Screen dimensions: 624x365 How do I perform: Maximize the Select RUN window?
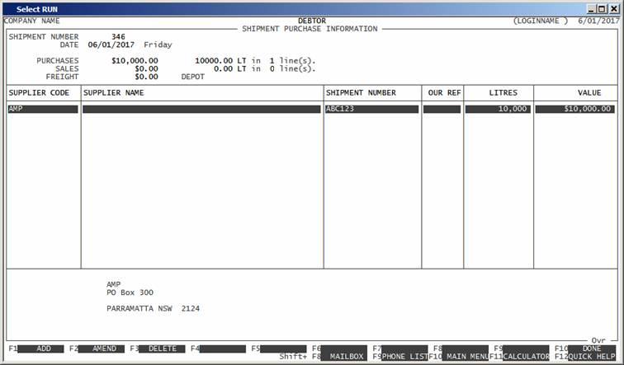pyautogui.click(x=602, y=9)
